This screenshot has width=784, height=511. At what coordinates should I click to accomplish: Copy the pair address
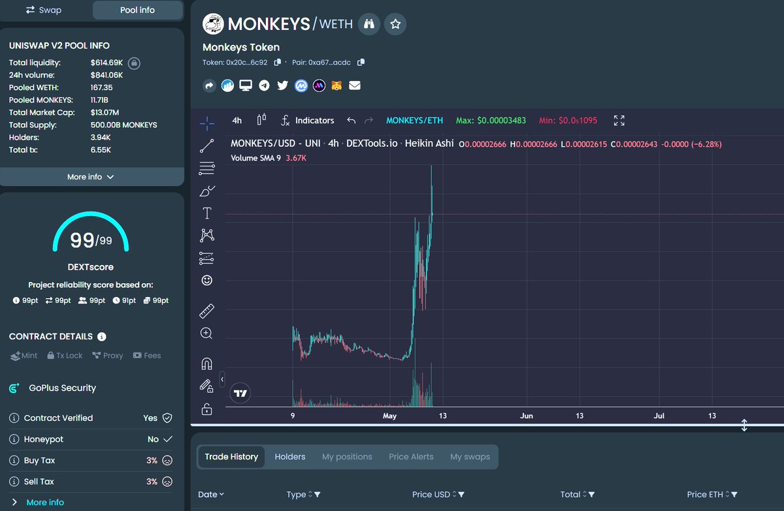tap(361, 63)
